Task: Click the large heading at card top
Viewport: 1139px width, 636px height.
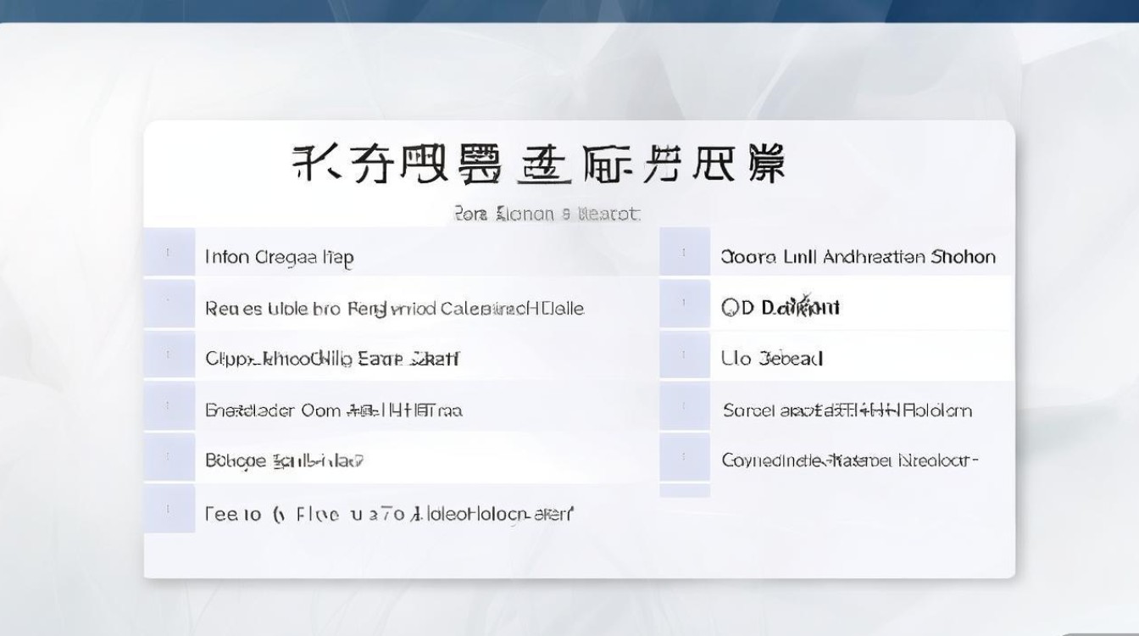Action: click(539, 165)
